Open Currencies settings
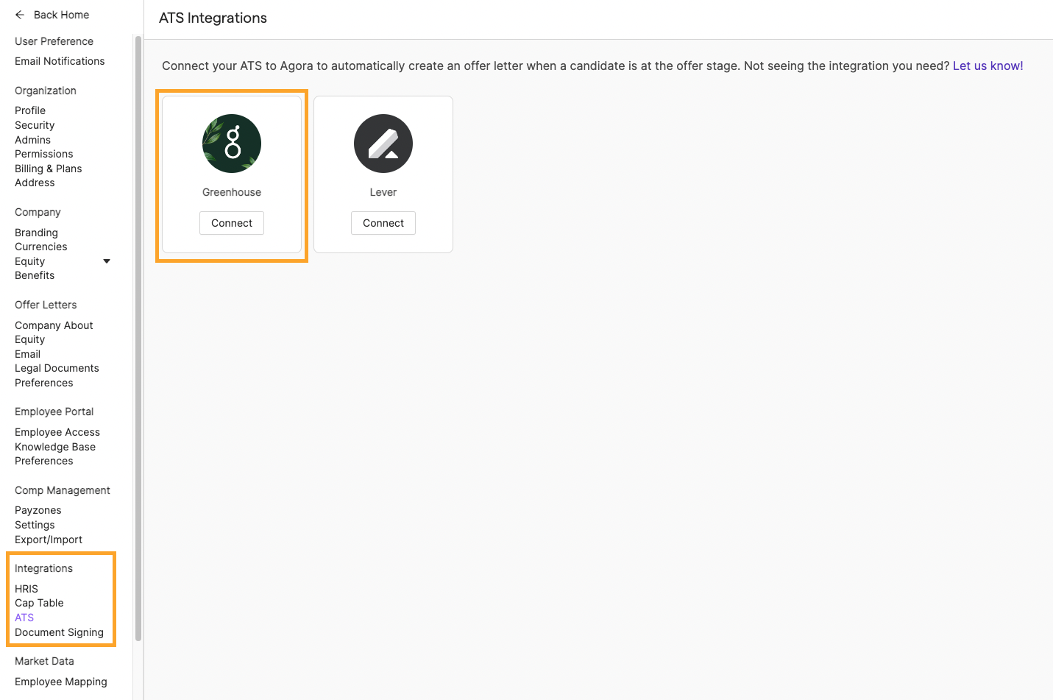1053x700 pixels. tap(40, 247)
